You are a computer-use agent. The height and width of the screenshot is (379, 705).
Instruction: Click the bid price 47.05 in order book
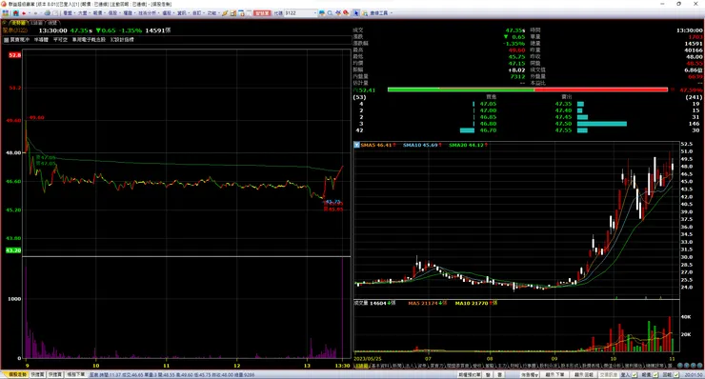click(x=488, y=104)
